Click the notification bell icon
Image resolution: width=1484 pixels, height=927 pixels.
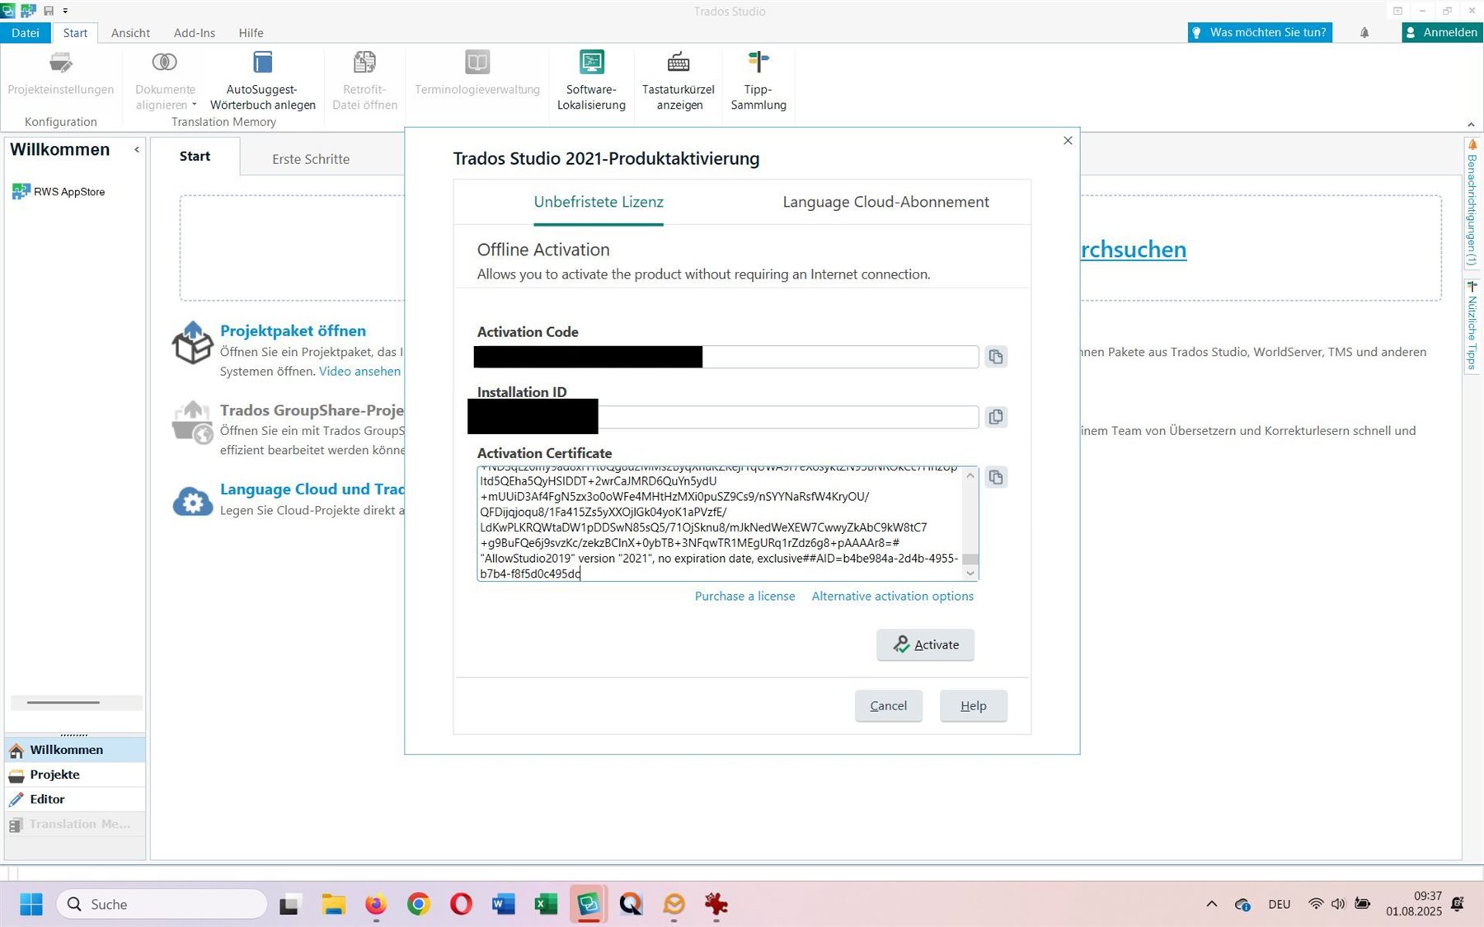pos(1364,32)
